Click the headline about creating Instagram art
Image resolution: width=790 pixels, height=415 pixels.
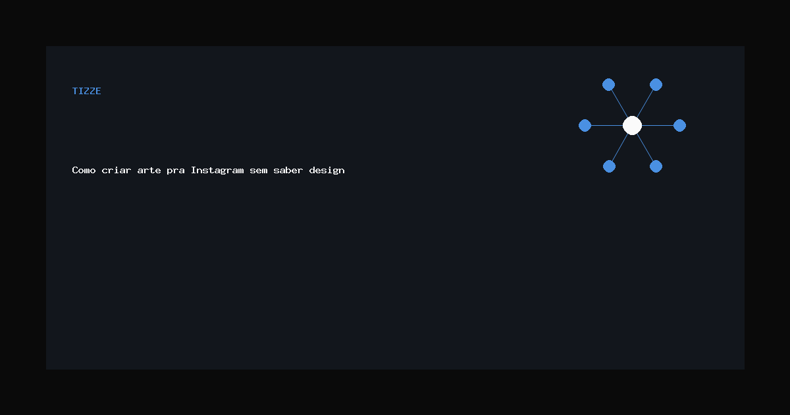[208, 170]
